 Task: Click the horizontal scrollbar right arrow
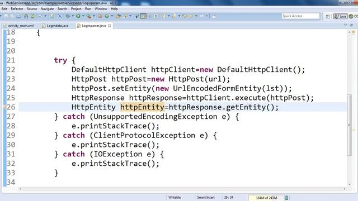pyautogui.click(x=345, y=189)
